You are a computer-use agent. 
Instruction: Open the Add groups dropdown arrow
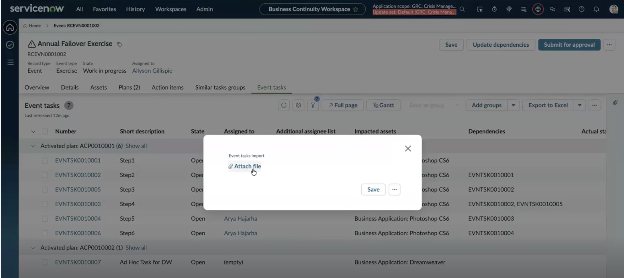click(513, 105)
